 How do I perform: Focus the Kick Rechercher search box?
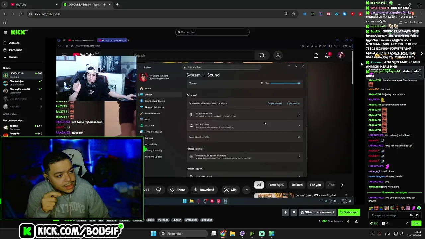pyautogui.click(x=212, y=32)
